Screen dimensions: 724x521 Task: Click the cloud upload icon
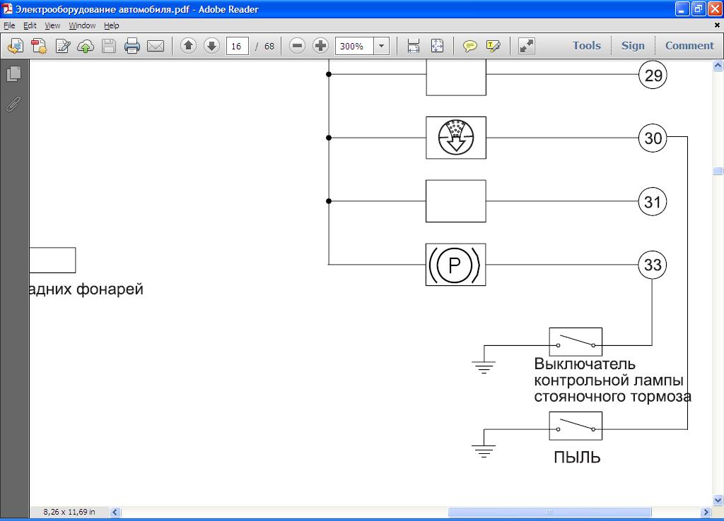(x=86, y=46)
